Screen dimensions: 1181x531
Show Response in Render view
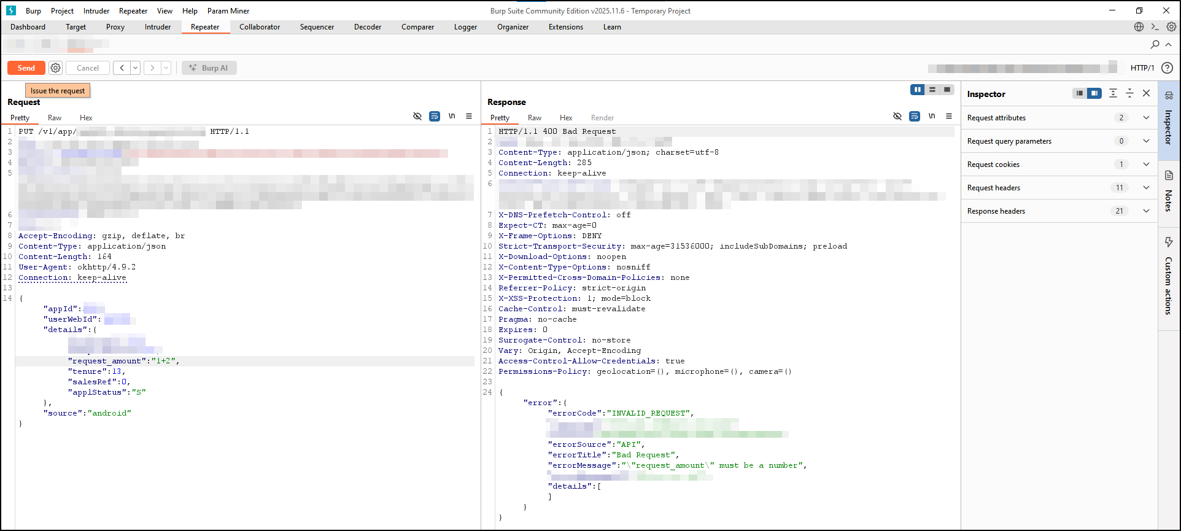pyautogui.click(x=602, y=118)
